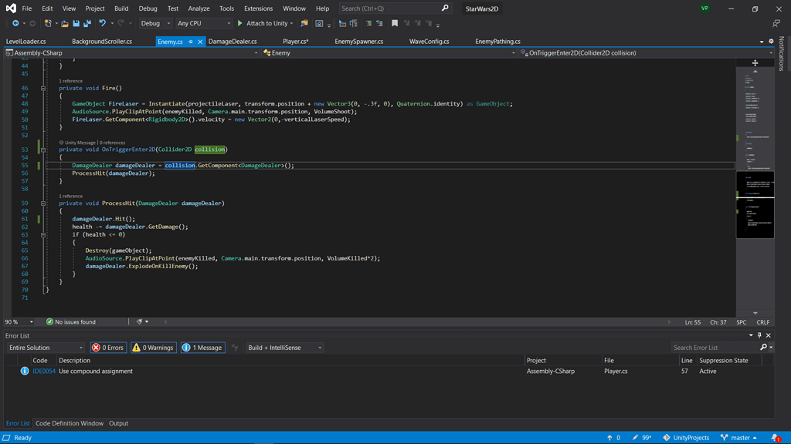The image size is (791, 444).
Task: Open Attach to Unity dropdown arrow
Action: coord(291,23)
